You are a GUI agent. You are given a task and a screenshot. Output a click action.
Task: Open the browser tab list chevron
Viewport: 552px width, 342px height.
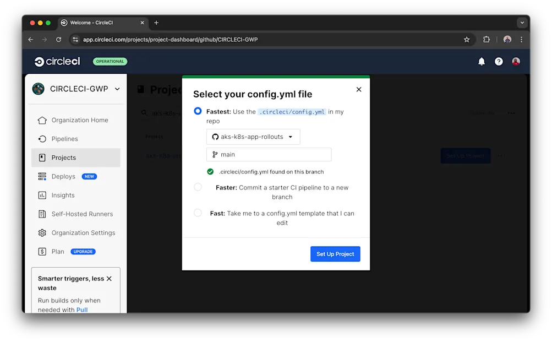tap(521, 23)
